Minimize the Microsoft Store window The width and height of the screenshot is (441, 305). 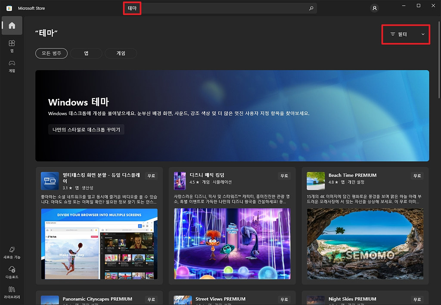coord(404,6)
